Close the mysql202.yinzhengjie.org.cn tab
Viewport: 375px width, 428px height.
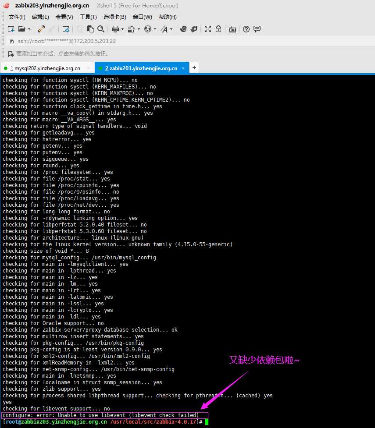(88, 68)
